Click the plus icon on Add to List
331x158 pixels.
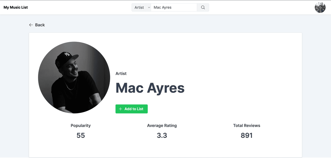(x=120, y=109)
